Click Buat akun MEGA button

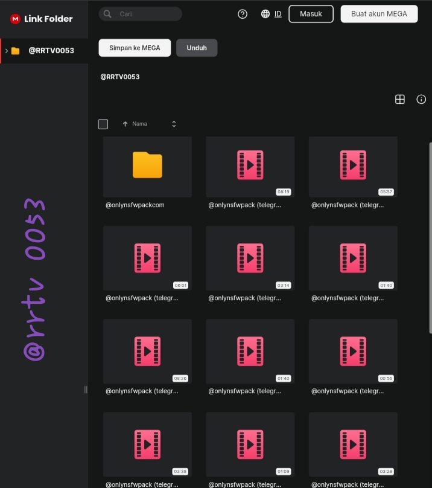[x=379, y=14]
